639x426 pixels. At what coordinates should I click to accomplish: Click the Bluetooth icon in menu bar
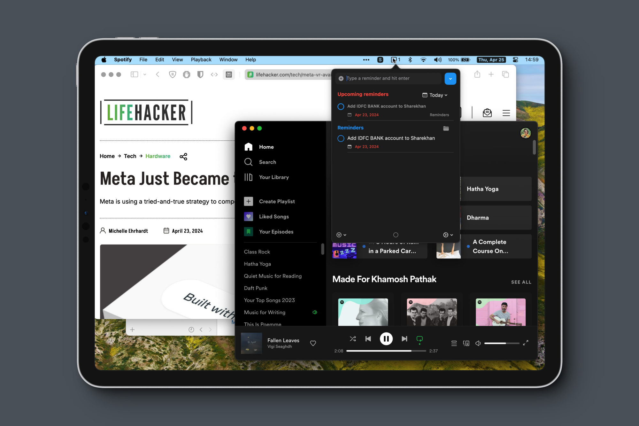click(x=410, y=59)
